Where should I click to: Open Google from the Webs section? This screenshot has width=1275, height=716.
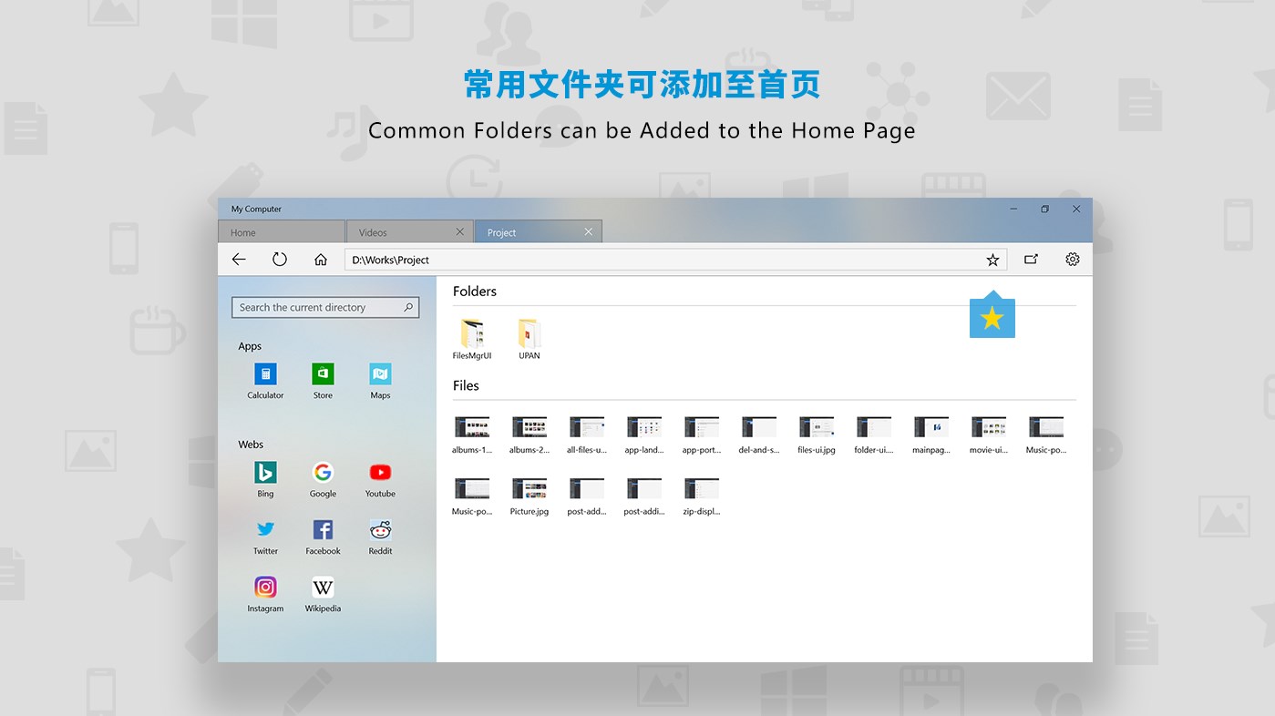(323, 474)
